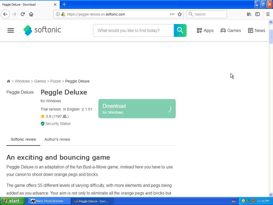Bookmark this page with the star
Screen dimensions: 273x205
tap(180, 14)
